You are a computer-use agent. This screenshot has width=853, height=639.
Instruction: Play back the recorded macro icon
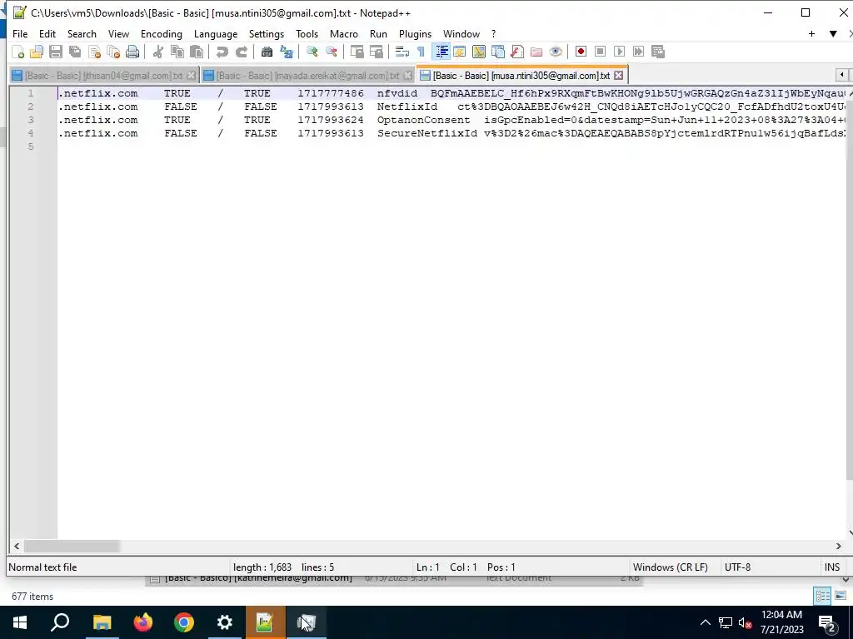[619, 52]
